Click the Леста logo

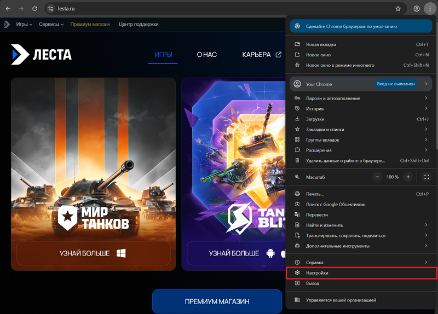coord(41,54)
